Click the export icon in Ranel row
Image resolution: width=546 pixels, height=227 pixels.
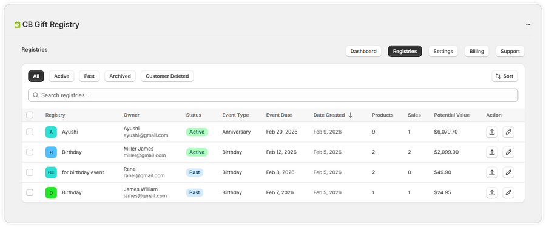[x=491, y=172]
